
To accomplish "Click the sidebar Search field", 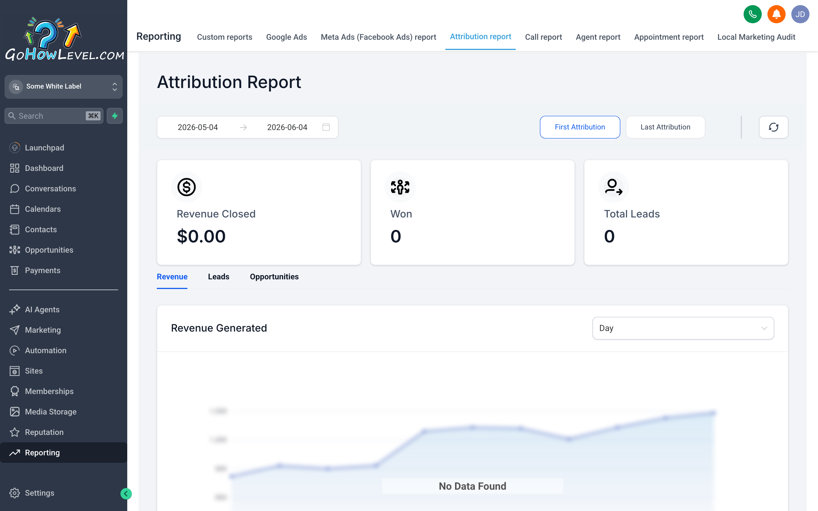I will (x=54, y=116).
